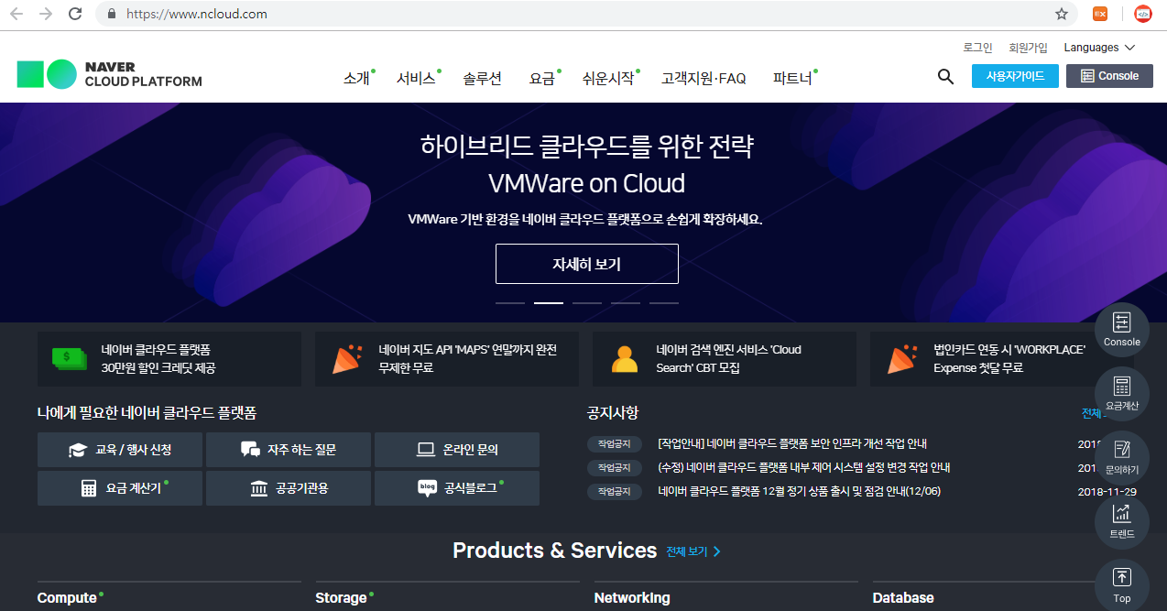Click 요금 계산기 button
Image resolution: width=1167 pixels, height=611 pixels.
[120, 488]
